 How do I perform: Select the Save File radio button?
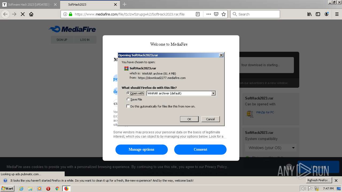(x=128, y=99)
